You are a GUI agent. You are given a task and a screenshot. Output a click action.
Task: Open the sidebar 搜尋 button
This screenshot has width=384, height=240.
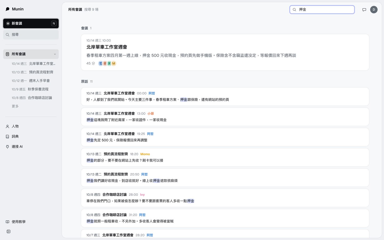click(x=31, y=35)
